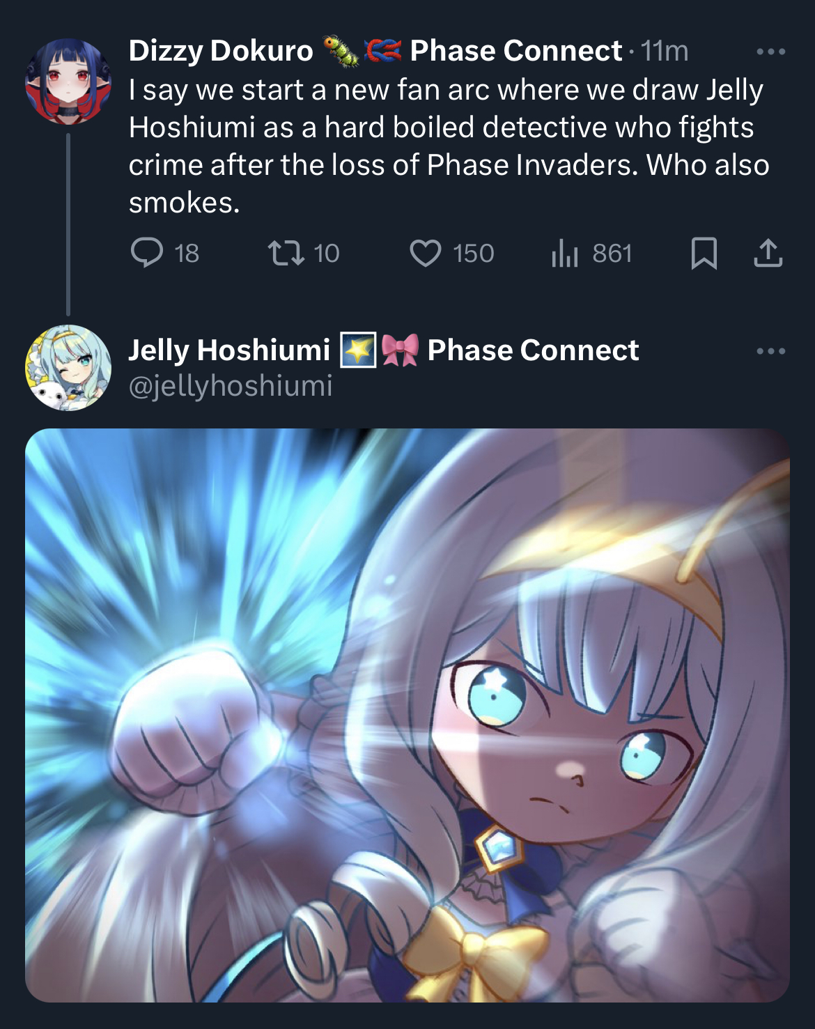Click the 150 likes count
Viewport: 815px width, 1029px height.
coord(474,253)
